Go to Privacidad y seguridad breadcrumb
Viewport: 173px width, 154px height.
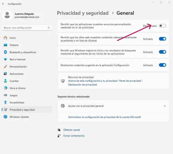pyautogui.click(x=83, y=13)
